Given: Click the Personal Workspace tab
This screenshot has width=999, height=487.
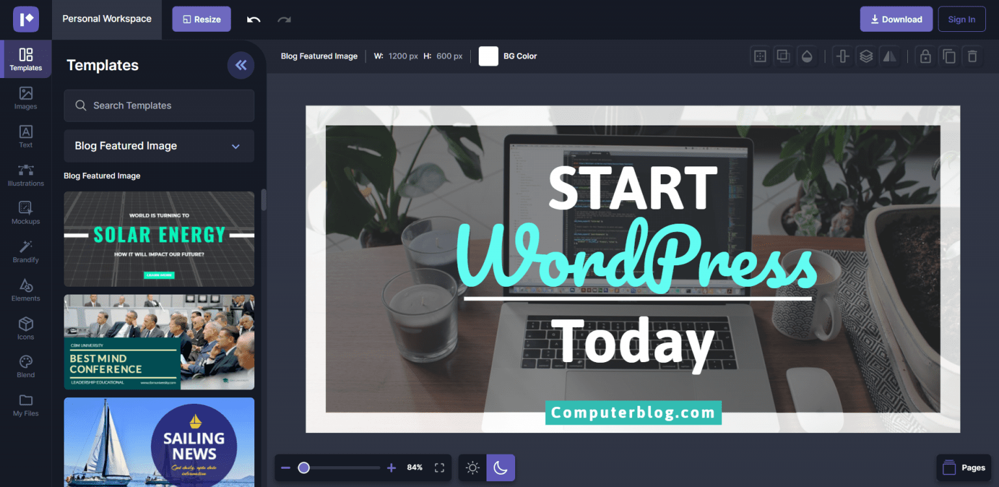Looking at the screenshot, I should (x=107, y=20).
